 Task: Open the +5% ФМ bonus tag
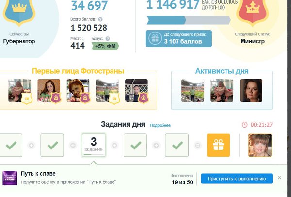coord(105,46)
